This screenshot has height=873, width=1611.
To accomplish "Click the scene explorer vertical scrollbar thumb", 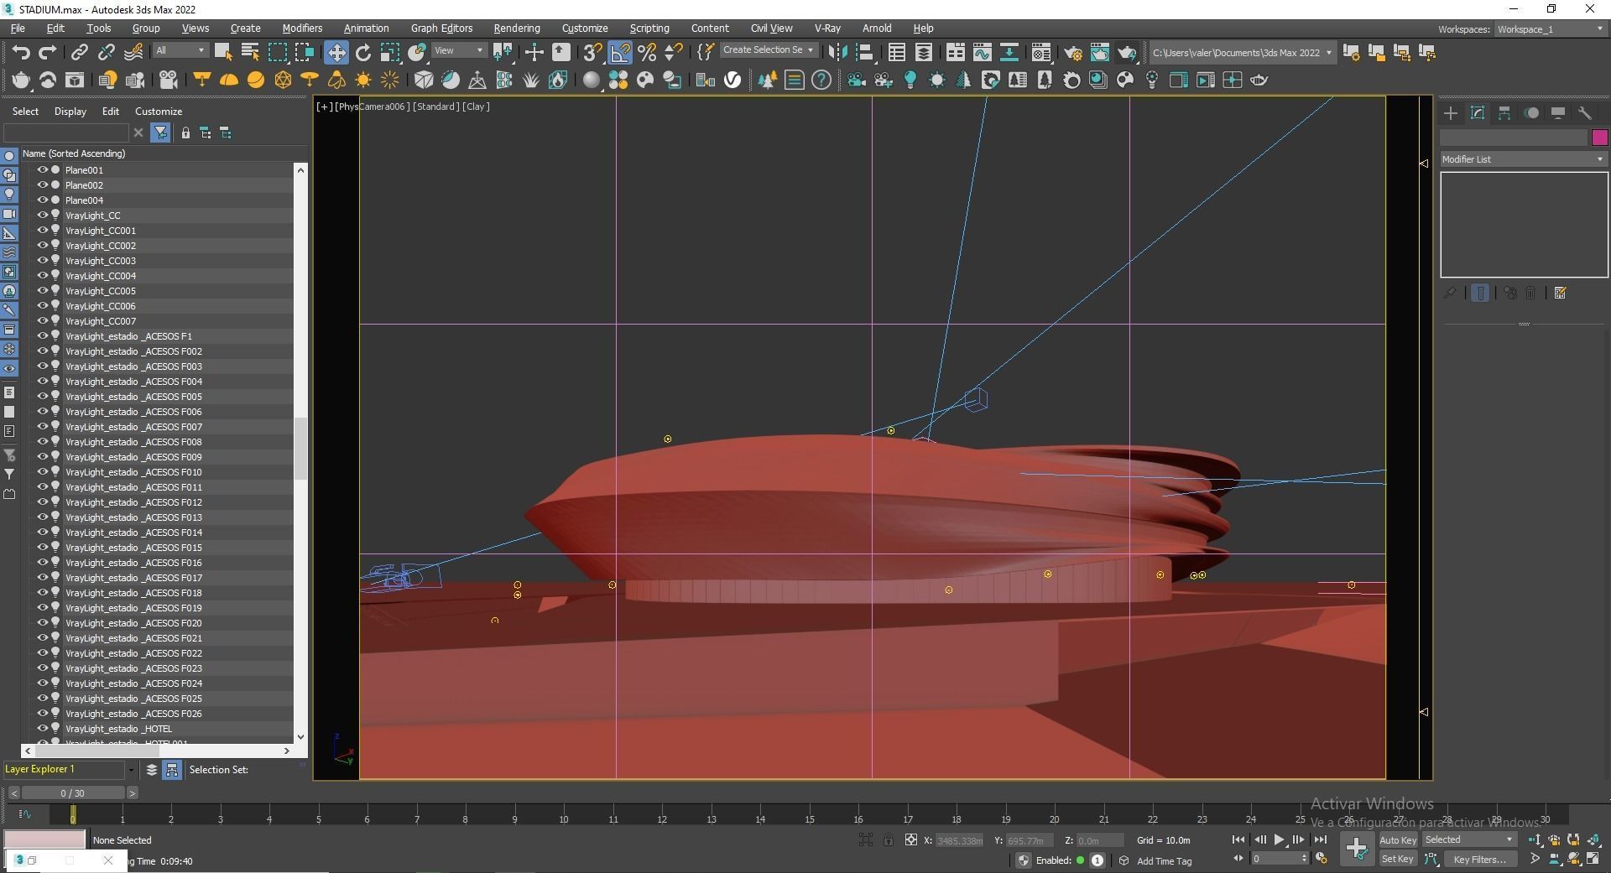I will pyautogui.click(x=300, y=448).
